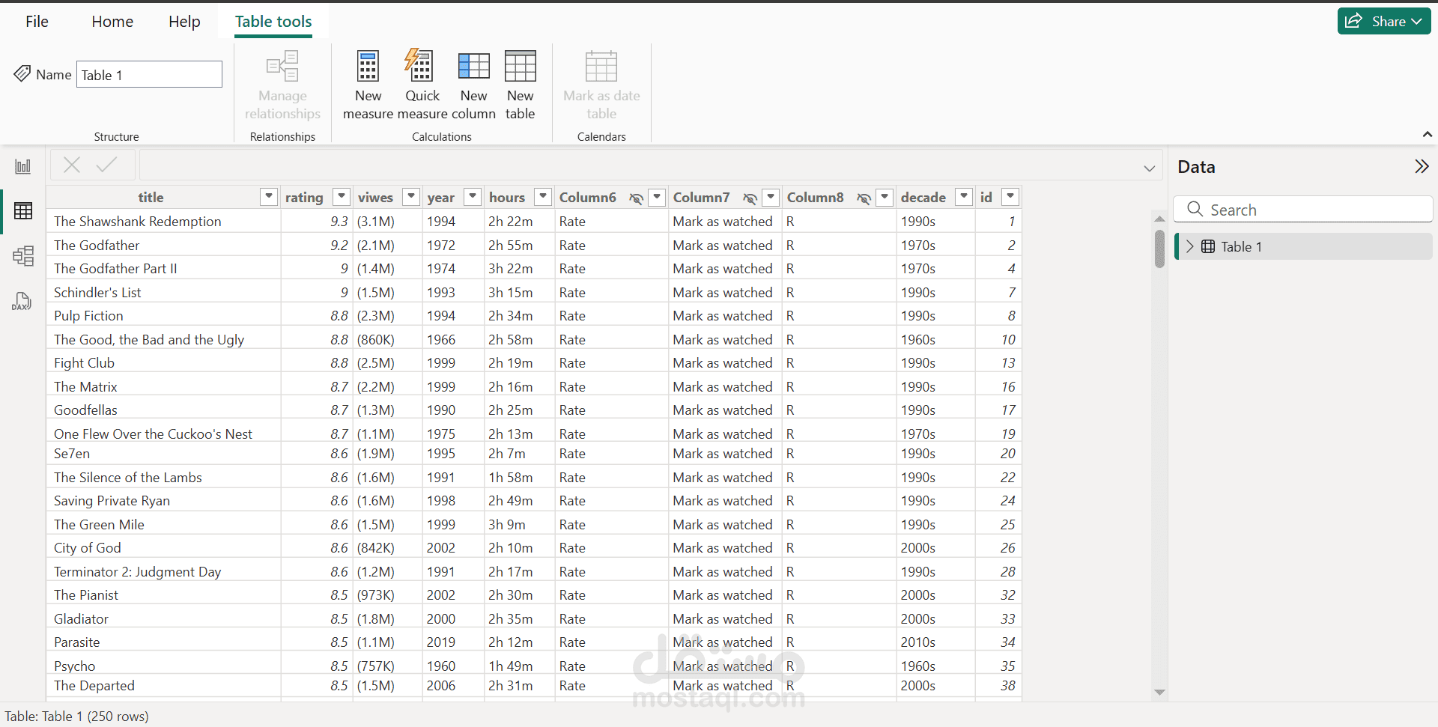Open DAX query view sidebar icon

point(22,301)
